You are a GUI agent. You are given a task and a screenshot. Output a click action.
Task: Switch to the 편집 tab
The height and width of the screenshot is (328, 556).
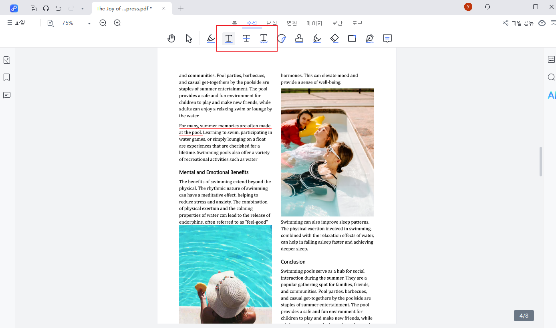click(x=272, y=23)
